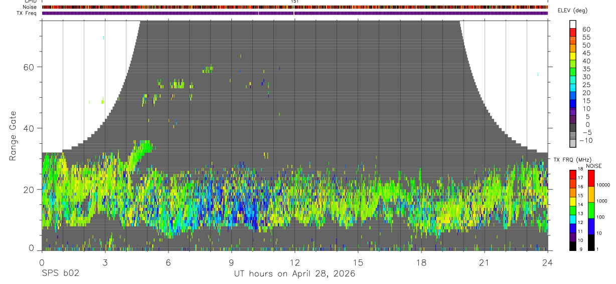Click the UT hours on April 28, 2026 title
Viewport: 616px width, 284px height.
pos(294,274)
